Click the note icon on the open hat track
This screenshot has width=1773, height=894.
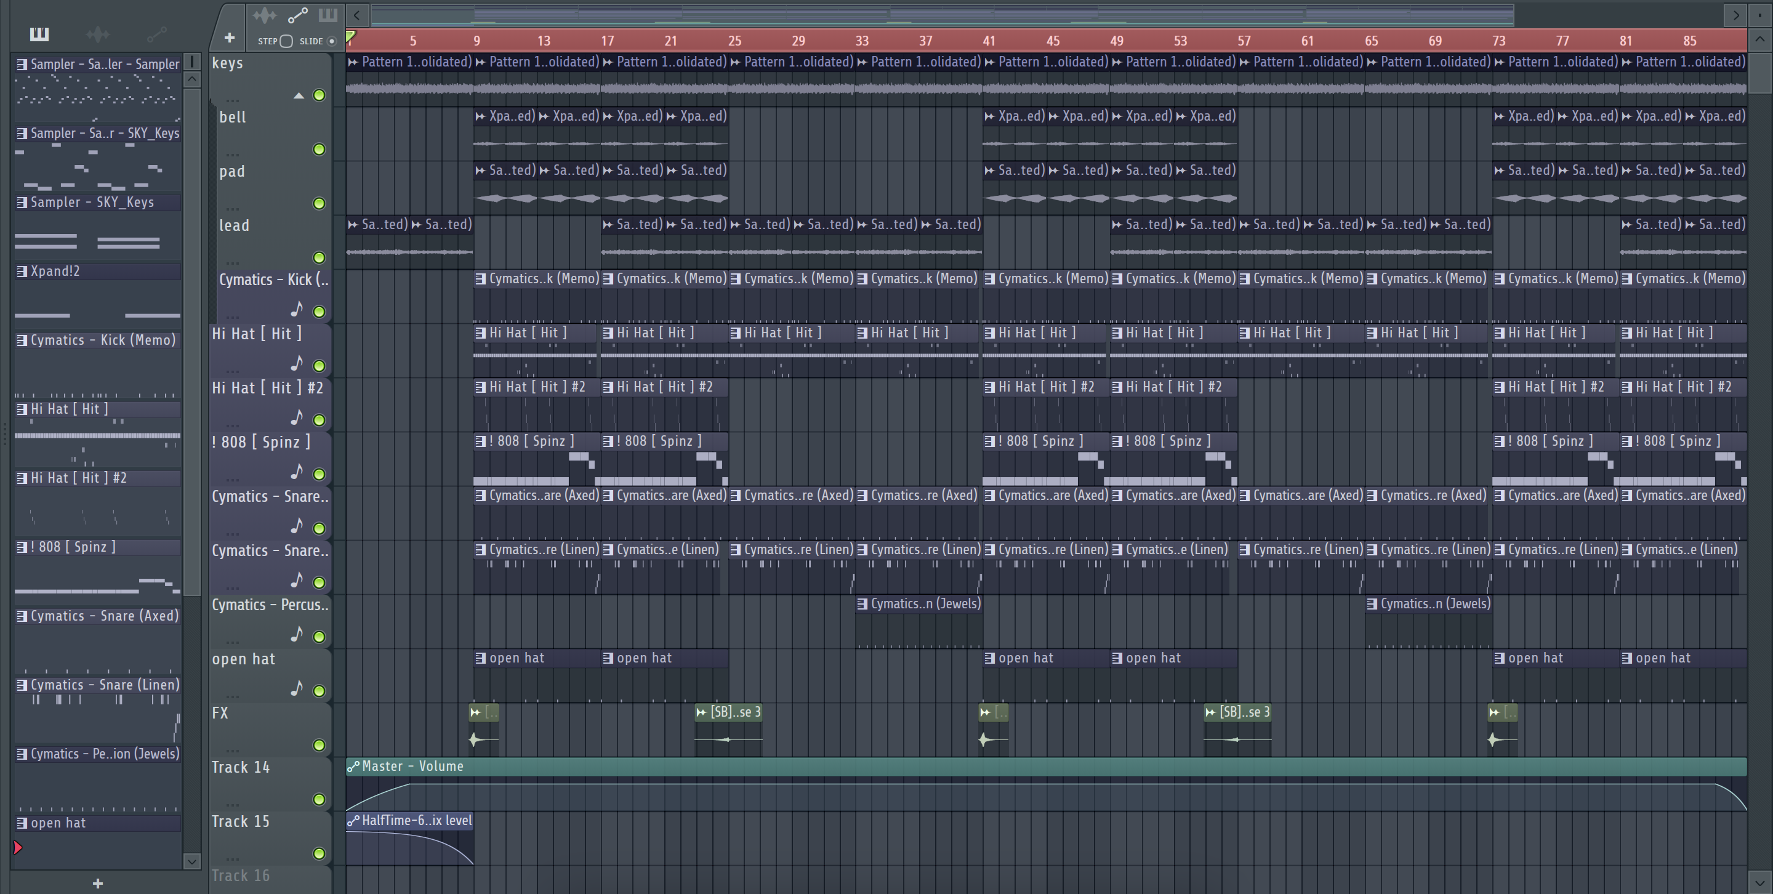tap(297, 688)
